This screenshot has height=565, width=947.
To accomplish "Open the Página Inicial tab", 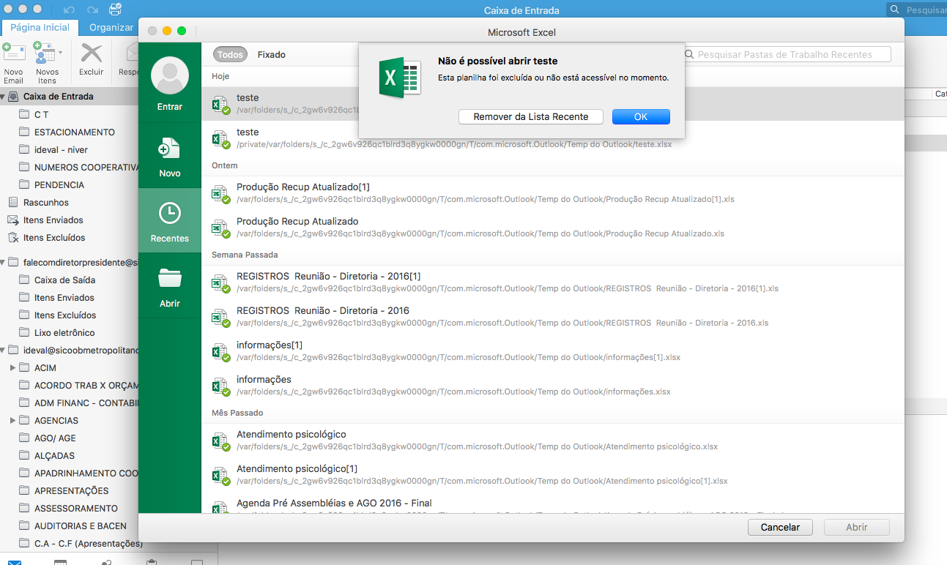I will [x=40, y=28].
